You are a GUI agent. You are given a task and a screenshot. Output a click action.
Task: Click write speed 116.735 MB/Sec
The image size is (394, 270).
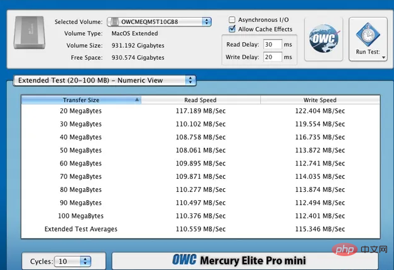(x=320, y=137)
